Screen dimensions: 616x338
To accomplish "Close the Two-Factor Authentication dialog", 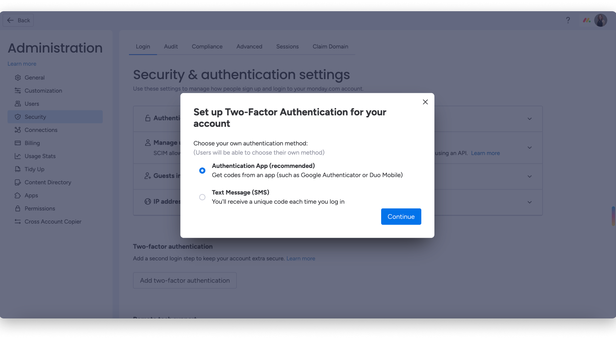I will coord(425,102).
